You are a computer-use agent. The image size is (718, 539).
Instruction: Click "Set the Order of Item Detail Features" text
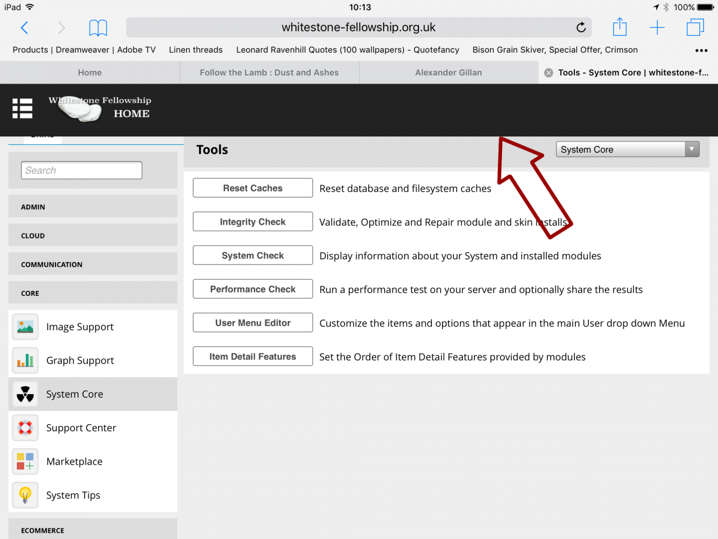point(452,357)
